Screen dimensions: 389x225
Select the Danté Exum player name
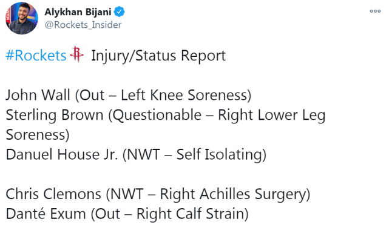pyautogui.click(x=46, y=214)
